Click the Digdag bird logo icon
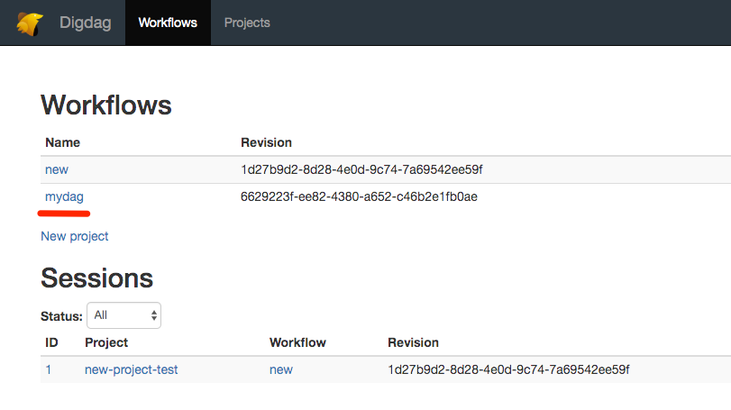The image size is (731, 410). point(29,23)
